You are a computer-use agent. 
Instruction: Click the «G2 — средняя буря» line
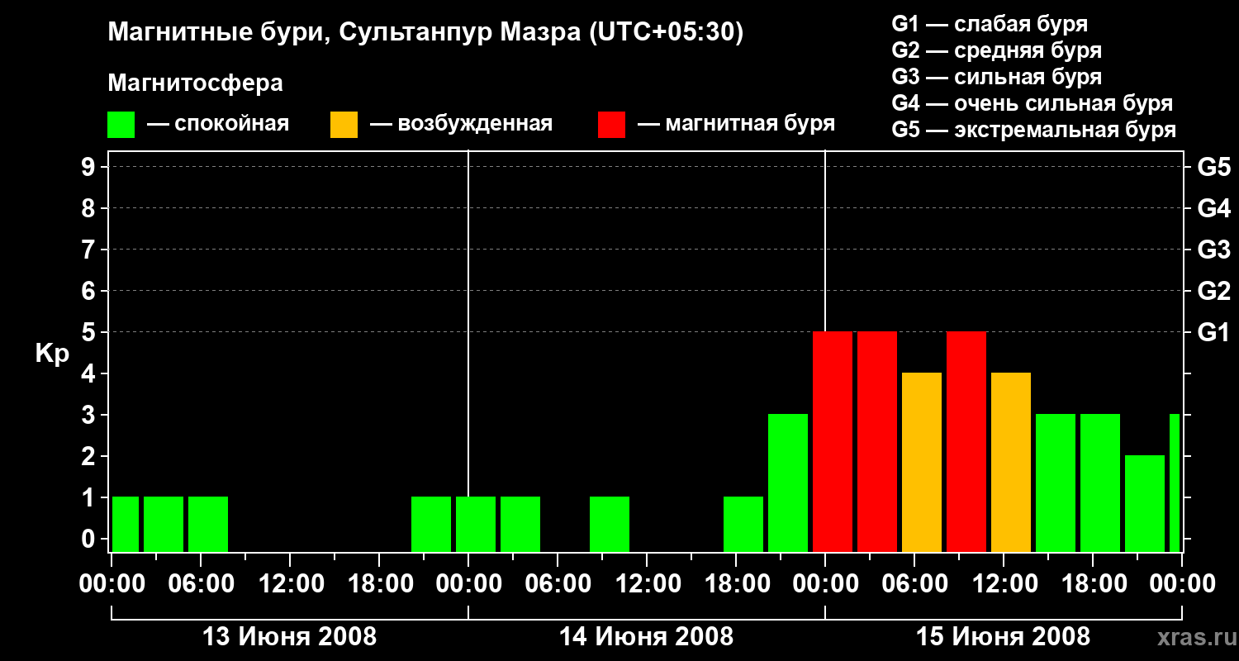pyautogui.click(x=996, y=50)
